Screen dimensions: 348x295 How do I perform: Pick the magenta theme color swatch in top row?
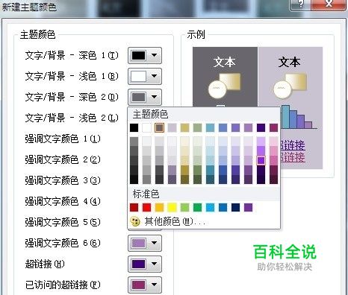coord(273,128)
